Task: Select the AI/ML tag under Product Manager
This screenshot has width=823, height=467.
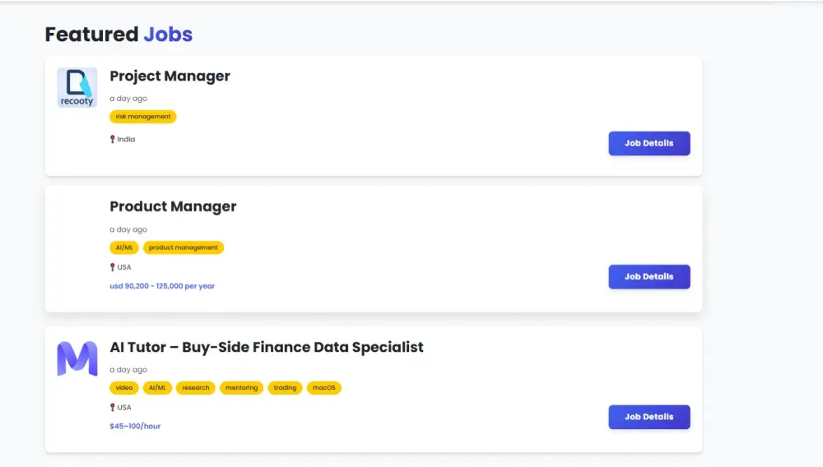Action: pyautogui.click(x=124, y=247)
